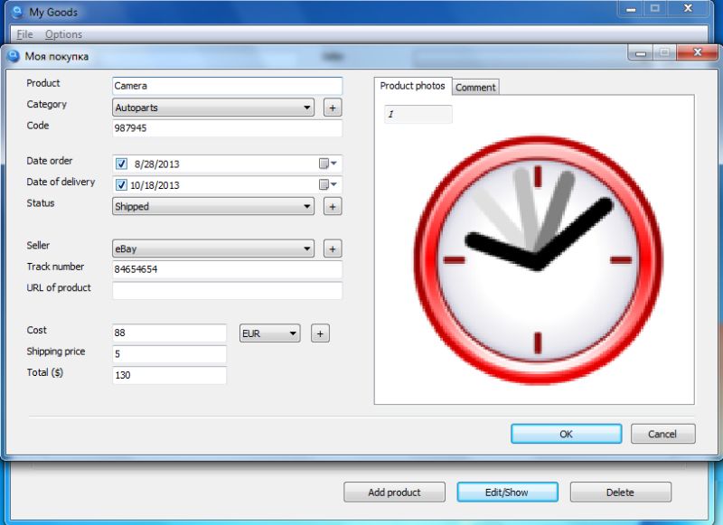Click the empty URL of product field
The width and height of the screenshot is (723, 525).
[228, 290]
